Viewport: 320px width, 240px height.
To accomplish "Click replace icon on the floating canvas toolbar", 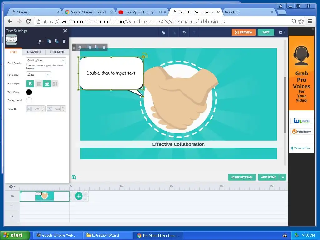I will click(x=80, y=47).
